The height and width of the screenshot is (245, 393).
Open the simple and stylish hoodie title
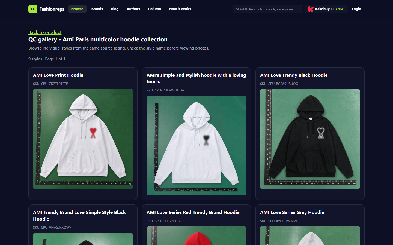[x=196, y=78]
